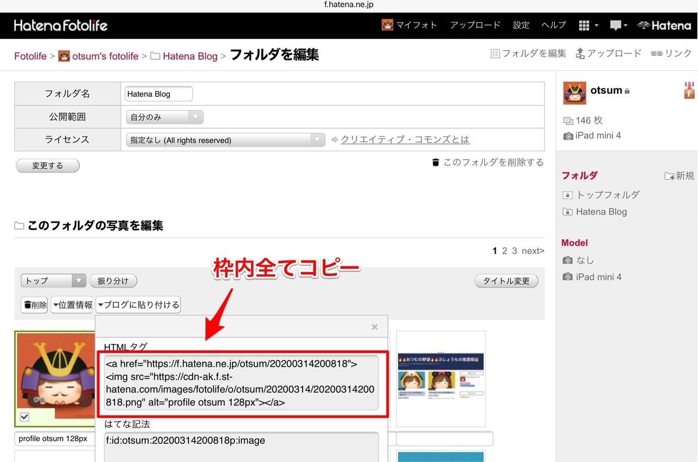Toggle the checkbox on the samurai photo

(24, 416)
